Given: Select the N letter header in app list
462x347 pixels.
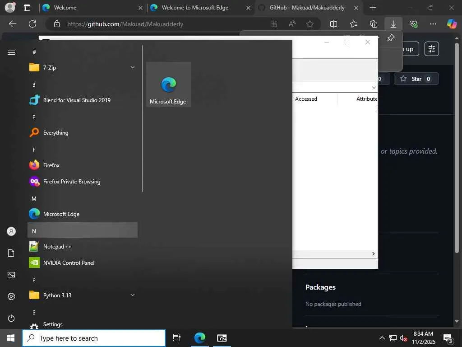Looking at the screenshot, I should [x=83, y=230].
